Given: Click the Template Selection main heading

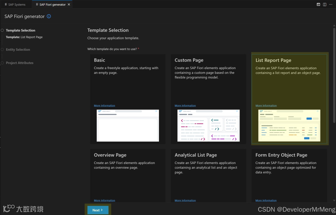Looking at the screenshot, I should 108,30.
